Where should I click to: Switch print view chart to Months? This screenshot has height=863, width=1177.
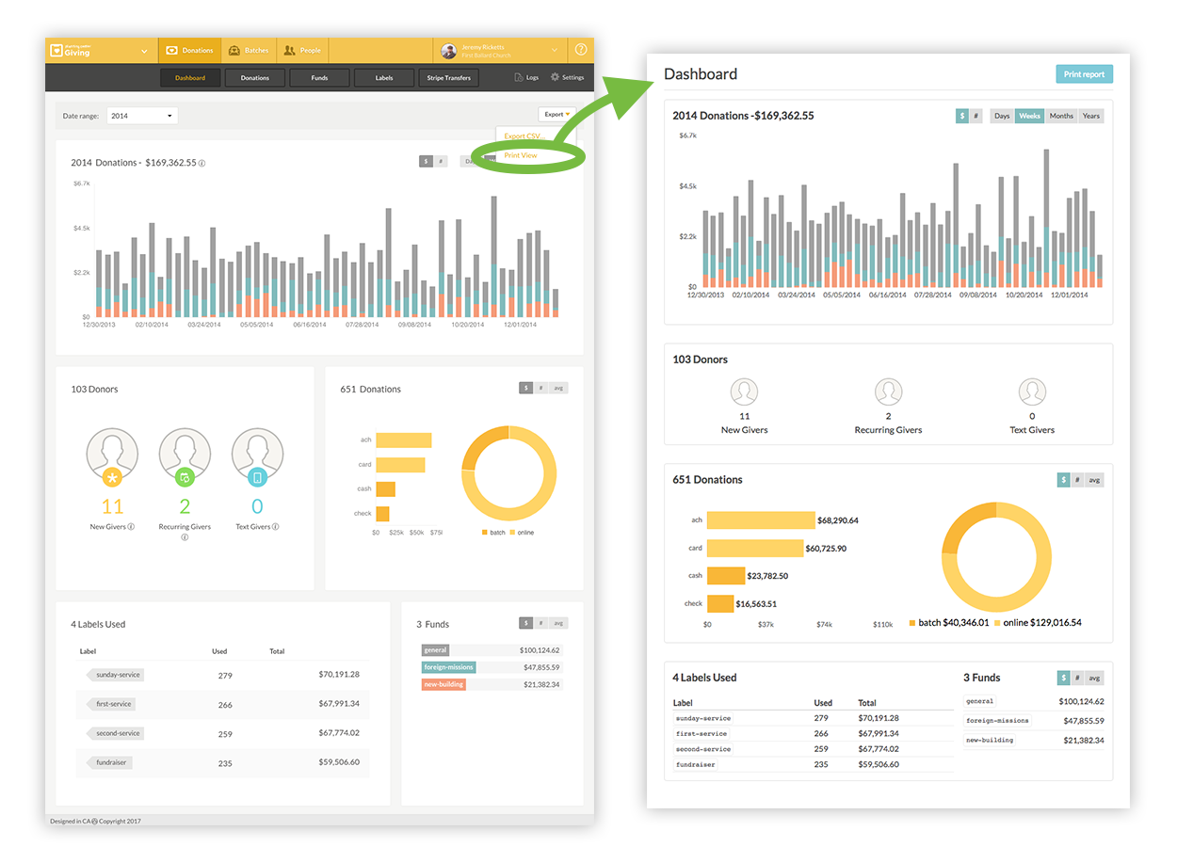pyautogui.click(x=1061, y=116)
